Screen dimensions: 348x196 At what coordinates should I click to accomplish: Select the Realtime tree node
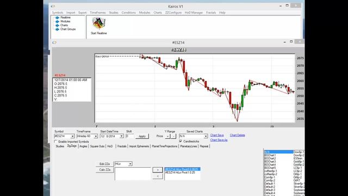(65, 17)
